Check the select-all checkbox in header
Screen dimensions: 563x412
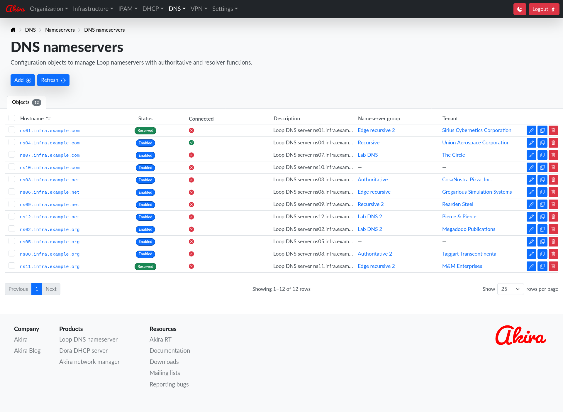(12, 118)
